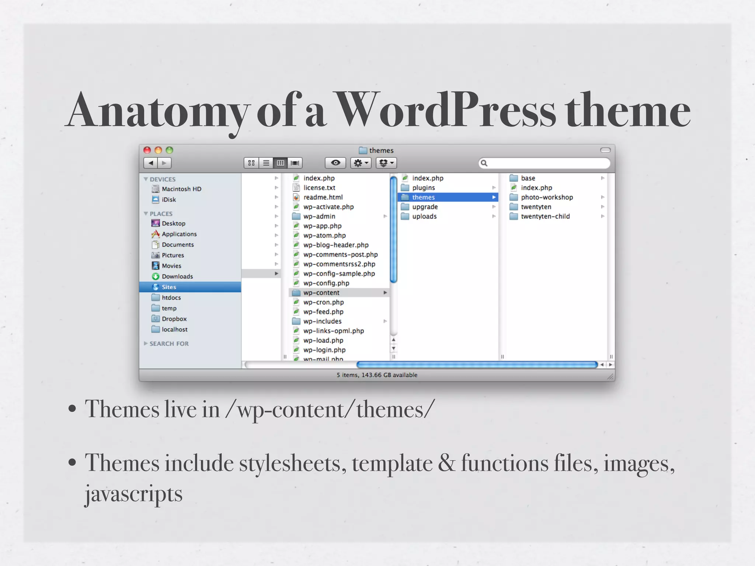Open htdocs in the sidebar
The height and width of the screenshot is (566, 755).
coord(166,298)
